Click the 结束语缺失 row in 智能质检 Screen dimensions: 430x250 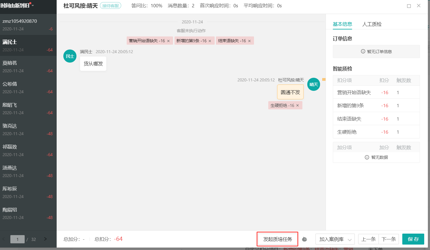click(x=376, y=119)
